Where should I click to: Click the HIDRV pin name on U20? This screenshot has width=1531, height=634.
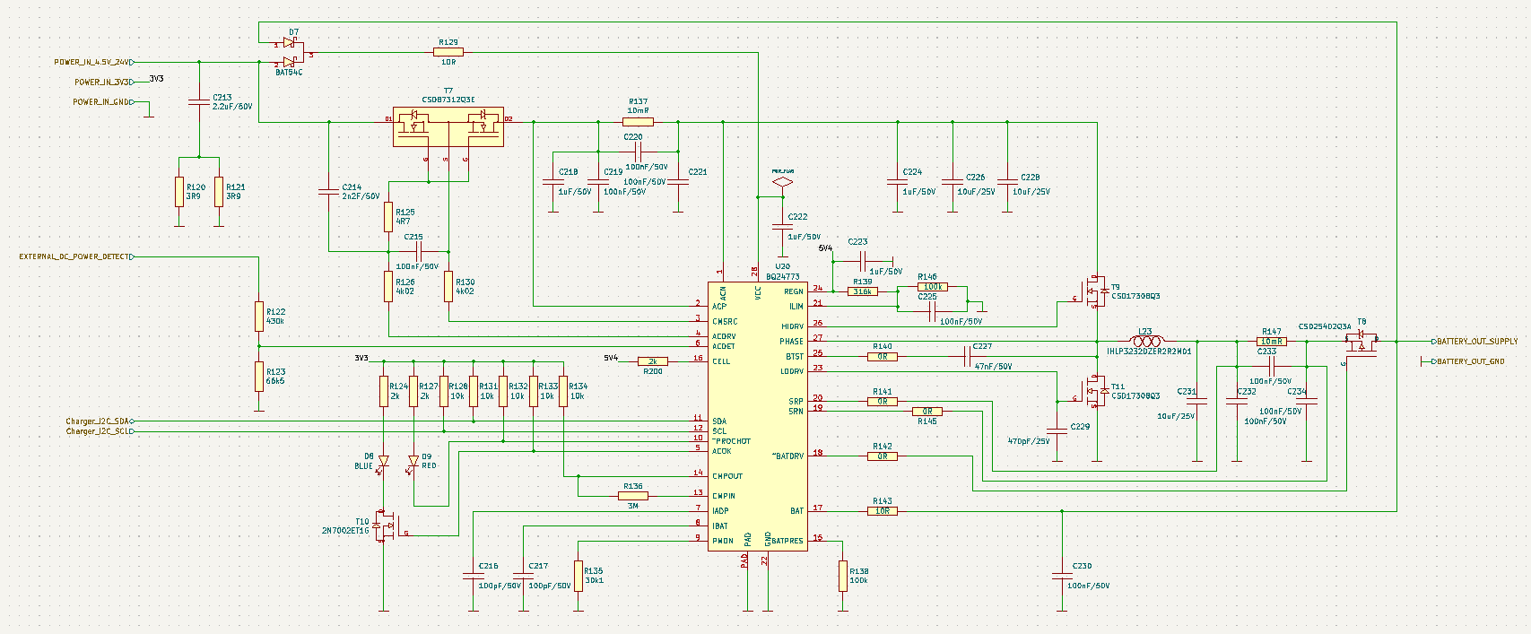[x=792, y=326]
